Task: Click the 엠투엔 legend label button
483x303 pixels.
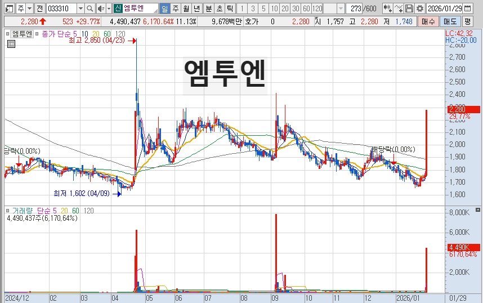Action: 22,34
